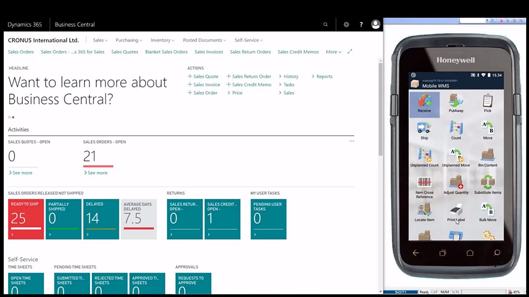The height and width of the screenshot is (297, 529).
Task: See more under Sales Quotes Open
Action: [20, 173]
